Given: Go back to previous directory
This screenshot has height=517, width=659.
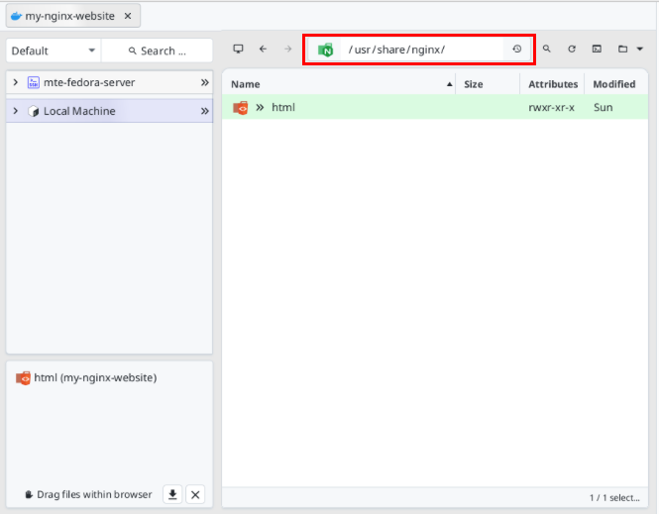Looking at the screenshot, I should click(x=263, y=50).
